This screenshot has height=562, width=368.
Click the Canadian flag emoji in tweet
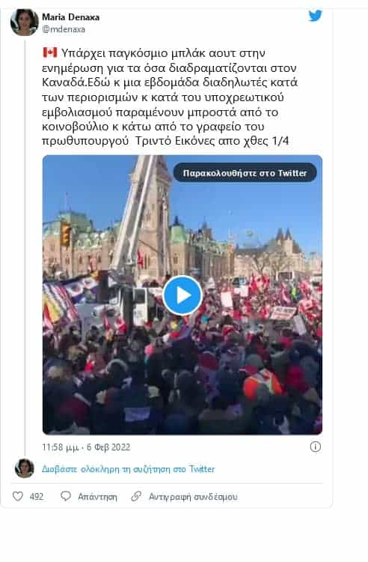pyautogui.click(x=49, y=52)
